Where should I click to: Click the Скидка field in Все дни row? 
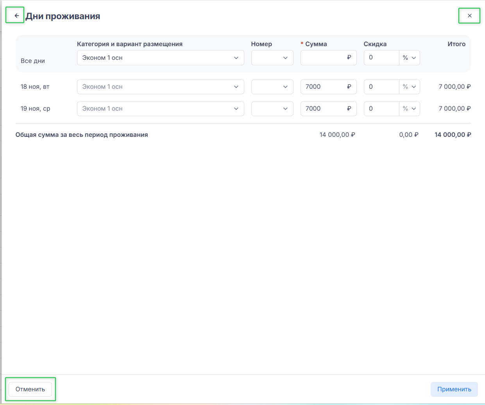pyautogui.click(x=381, y=58)
